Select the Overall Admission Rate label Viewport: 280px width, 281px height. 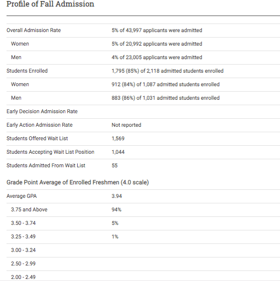click(x=34, y=30)
